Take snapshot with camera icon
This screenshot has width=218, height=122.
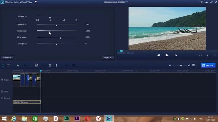(x=207, y=55)
